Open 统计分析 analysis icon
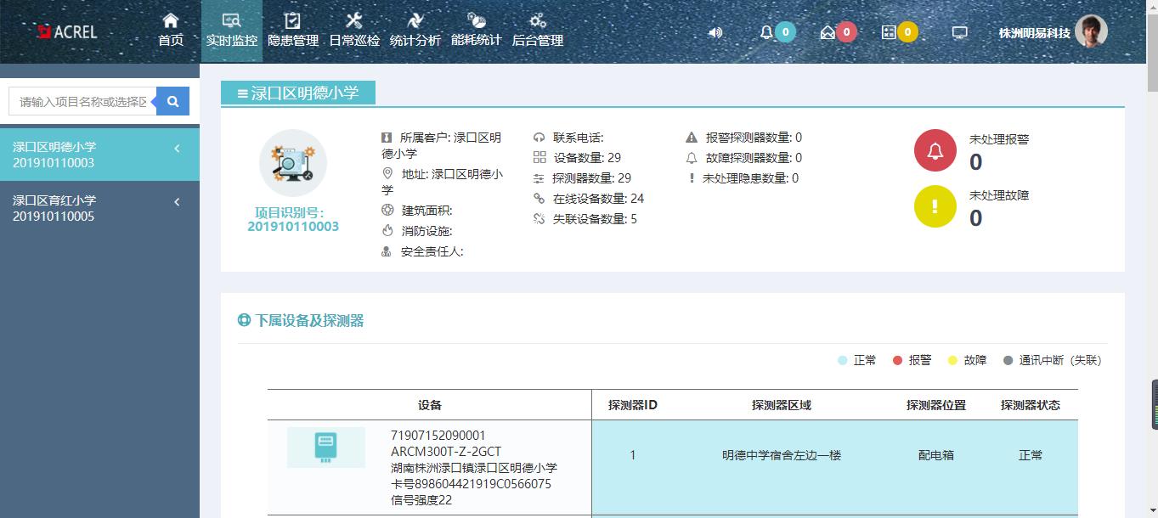The image size is (1158, 518). 415,20
